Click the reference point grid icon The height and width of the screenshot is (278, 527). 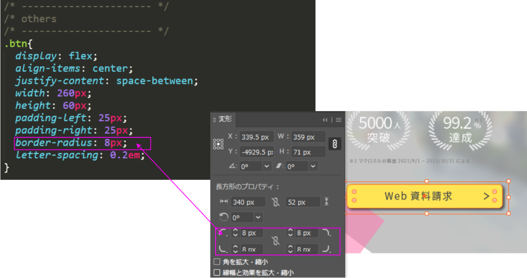(x=218, y=144)
